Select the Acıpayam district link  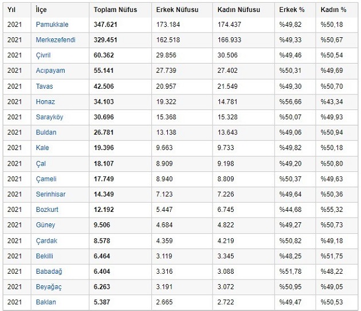click(x=50, y=70)
